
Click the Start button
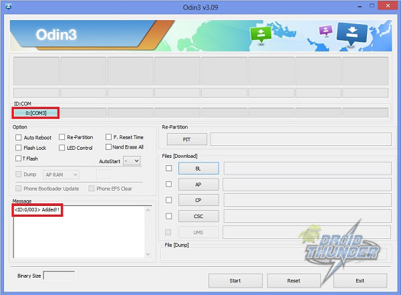pos(235,281)
